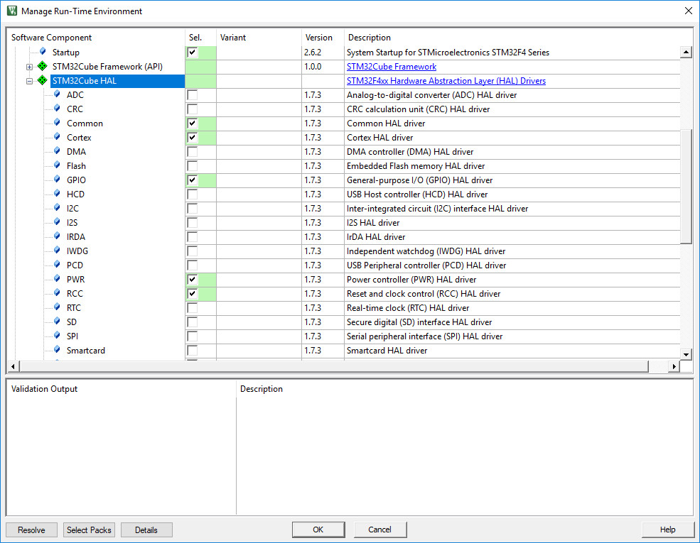Click the component icon beside DMA
The height and width of the screenshot is (543, 700).
point(57,151)
